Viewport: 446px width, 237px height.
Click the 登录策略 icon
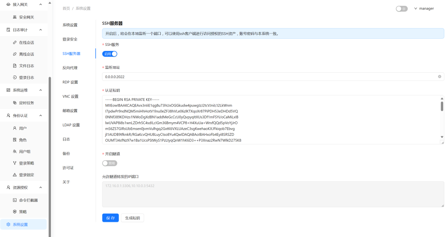pyautogui.click(x=15, y=163)
